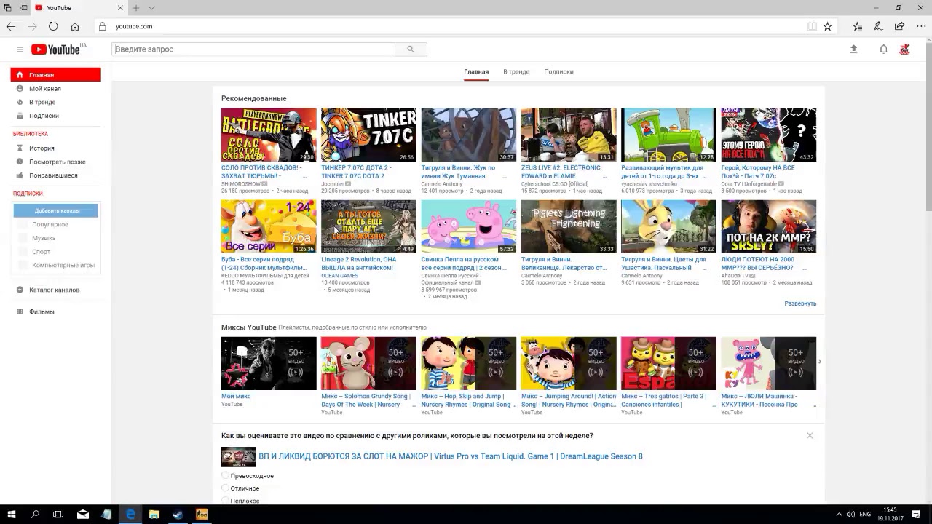Click the YouTube logo
Screen dimensions: 932x524
point(55,49)
